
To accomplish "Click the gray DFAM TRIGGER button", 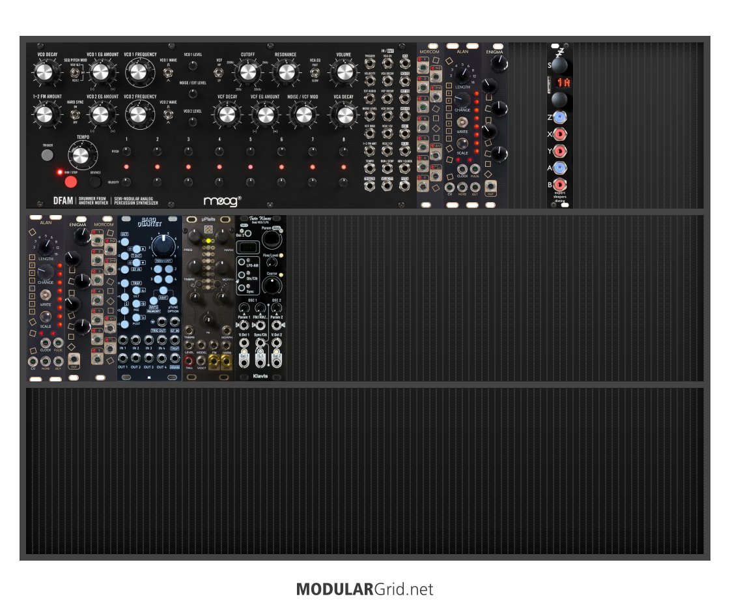I will click(x=47, y=155).
